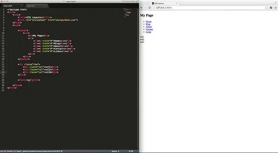Viewport: 278px width, 153px height.
Task: Click the col1 div code line
Action: (x=41, y=67)
